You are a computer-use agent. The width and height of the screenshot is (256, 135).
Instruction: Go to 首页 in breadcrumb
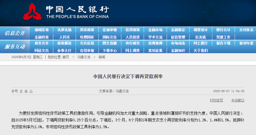tap(66, 57)
